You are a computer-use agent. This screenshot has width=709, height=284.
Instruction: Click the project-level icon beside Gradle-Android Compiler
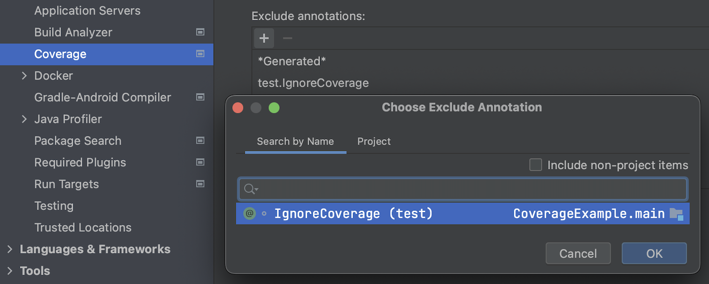click(x=200, y=97)
